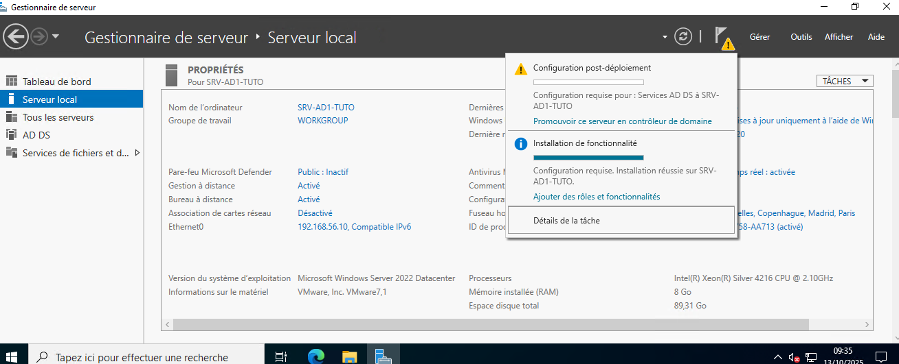Open Tous les serveurs in sidebar
899x364 pixels.
pos(58,117)
